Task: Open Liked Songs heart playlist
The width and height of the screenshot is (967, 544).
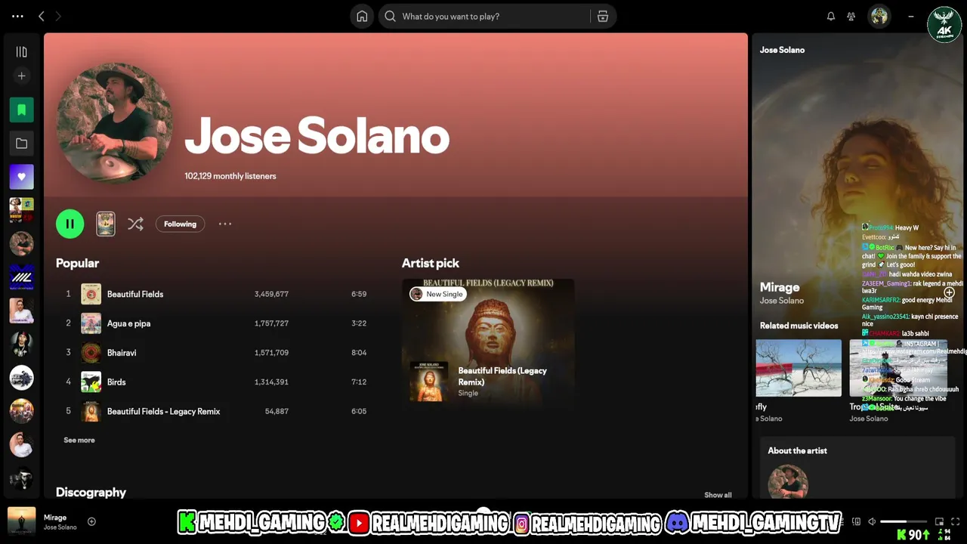Action: 21,177
